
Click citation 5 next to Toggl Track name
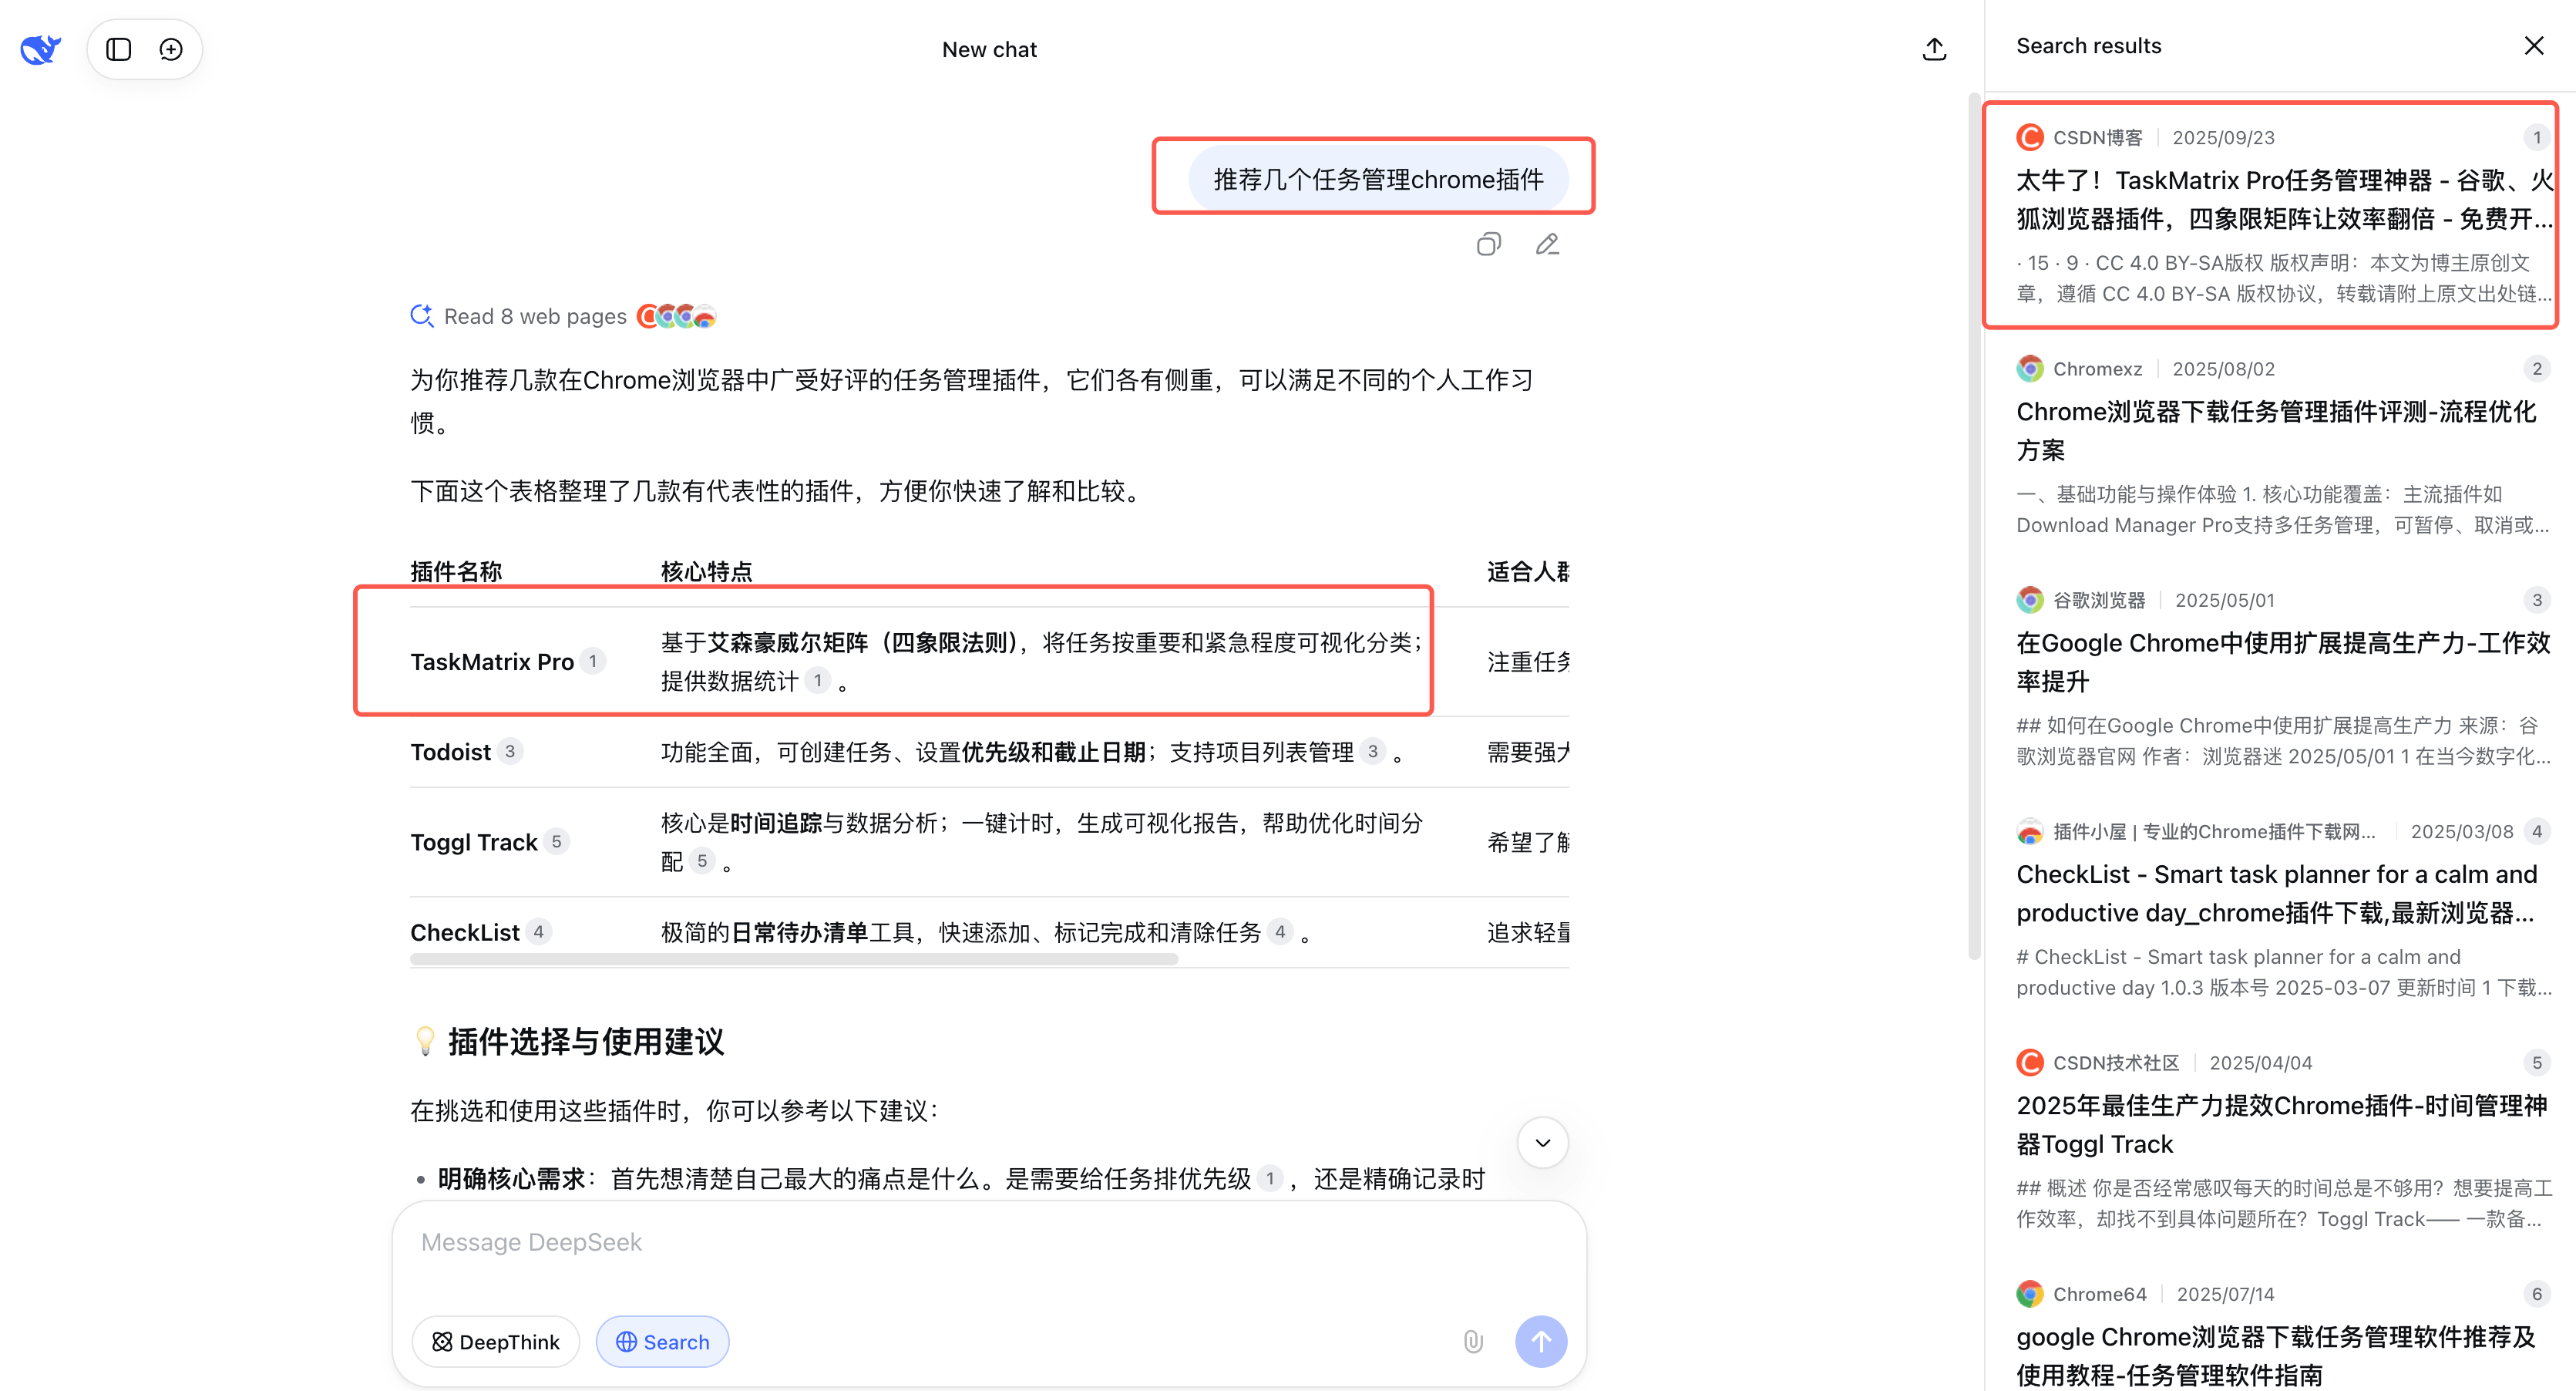tap(557, 841)
